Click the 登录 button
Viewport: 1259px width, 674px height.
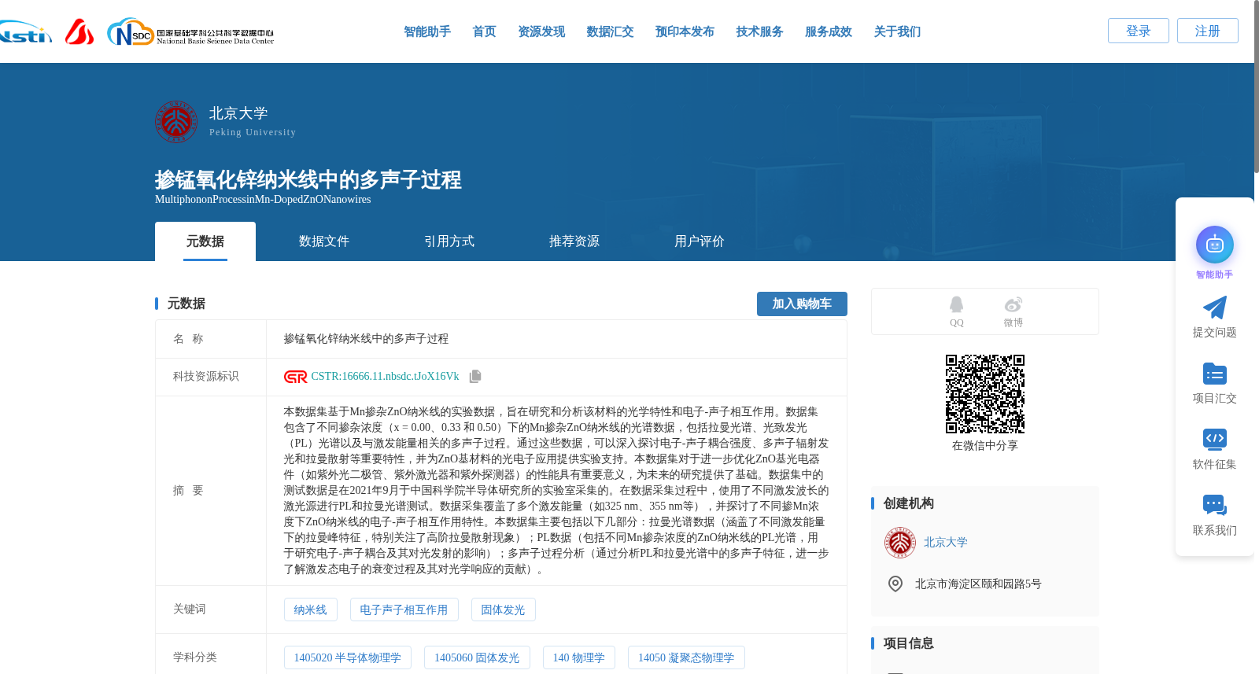pos(1139,31)
